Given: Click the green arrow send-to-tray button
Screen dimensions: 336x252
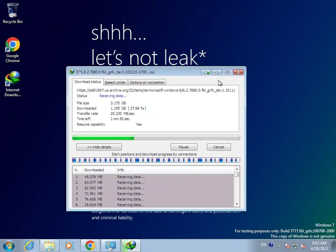Looking at the screenshot, I should pos(206,72).
